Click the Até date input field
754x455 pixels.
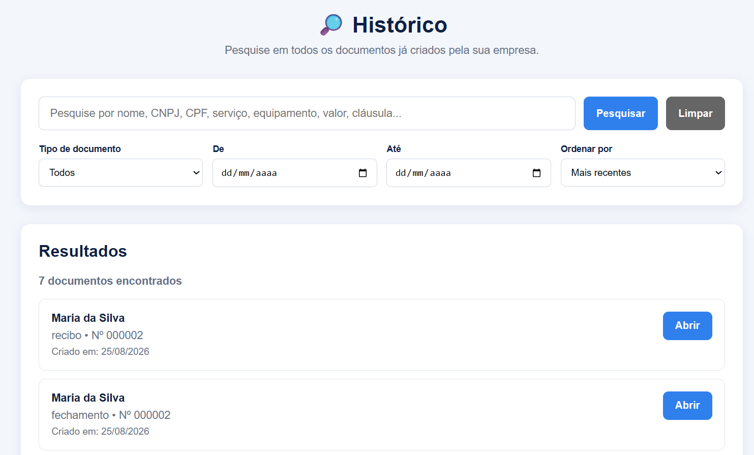coord(469,173)
